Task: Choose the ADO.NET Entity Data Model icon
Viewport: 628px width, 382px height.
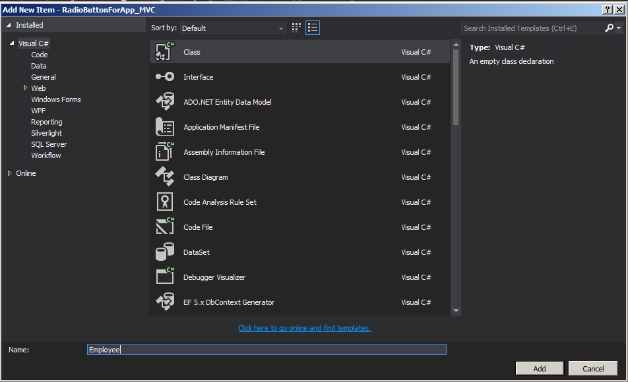Action: tap(164, 102)
